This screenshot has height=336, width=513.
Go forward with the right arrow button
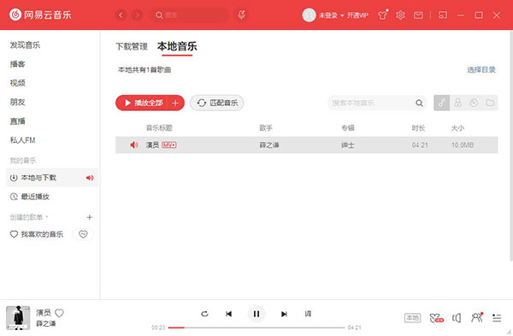pos(137,15)
